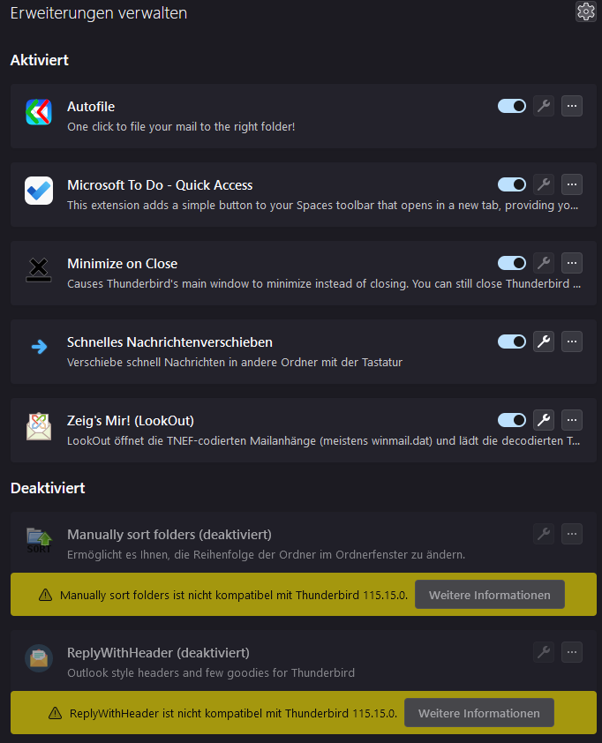The width and height of the screenshot is (602, 743).
Task: Click the Autofile extension icon
Action: tap(39, 112)
